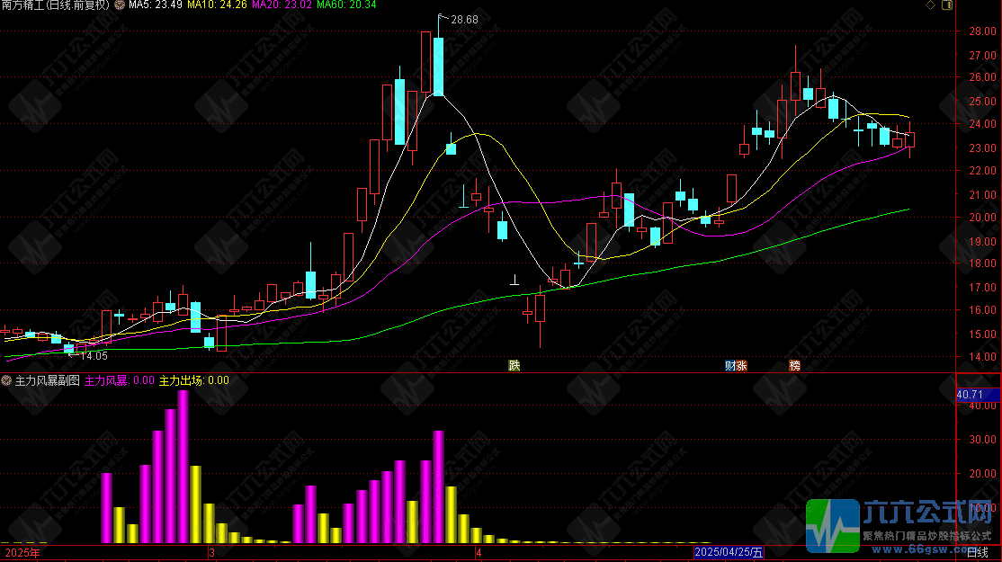Click the 14.05 low price label
The image size is (1002, 562).
click(94, 355)
